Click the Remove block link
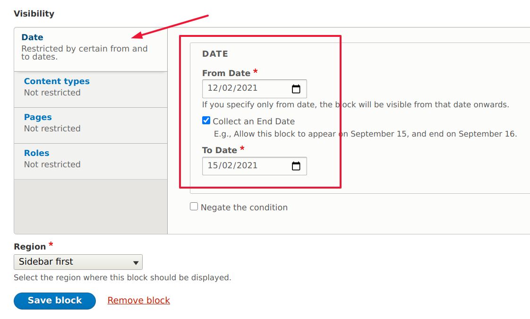The image size is (530, 319). 138,301
